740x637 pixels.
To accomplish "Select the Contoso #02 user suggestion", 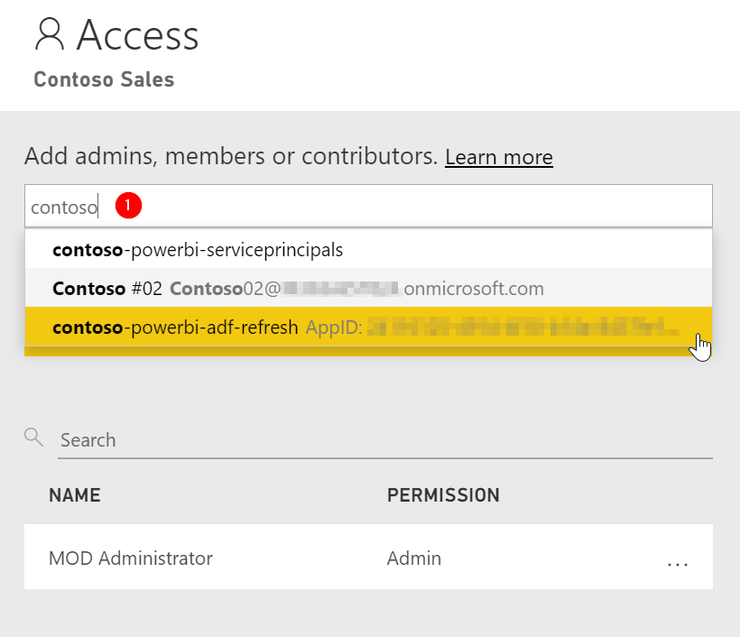I will pos(368,288).
